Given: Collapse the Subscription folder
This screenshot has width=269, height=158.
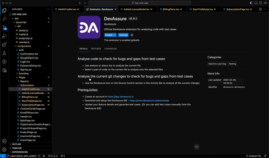Looking at the screenshot, I should pyautogui.click(x=27, y=85).
